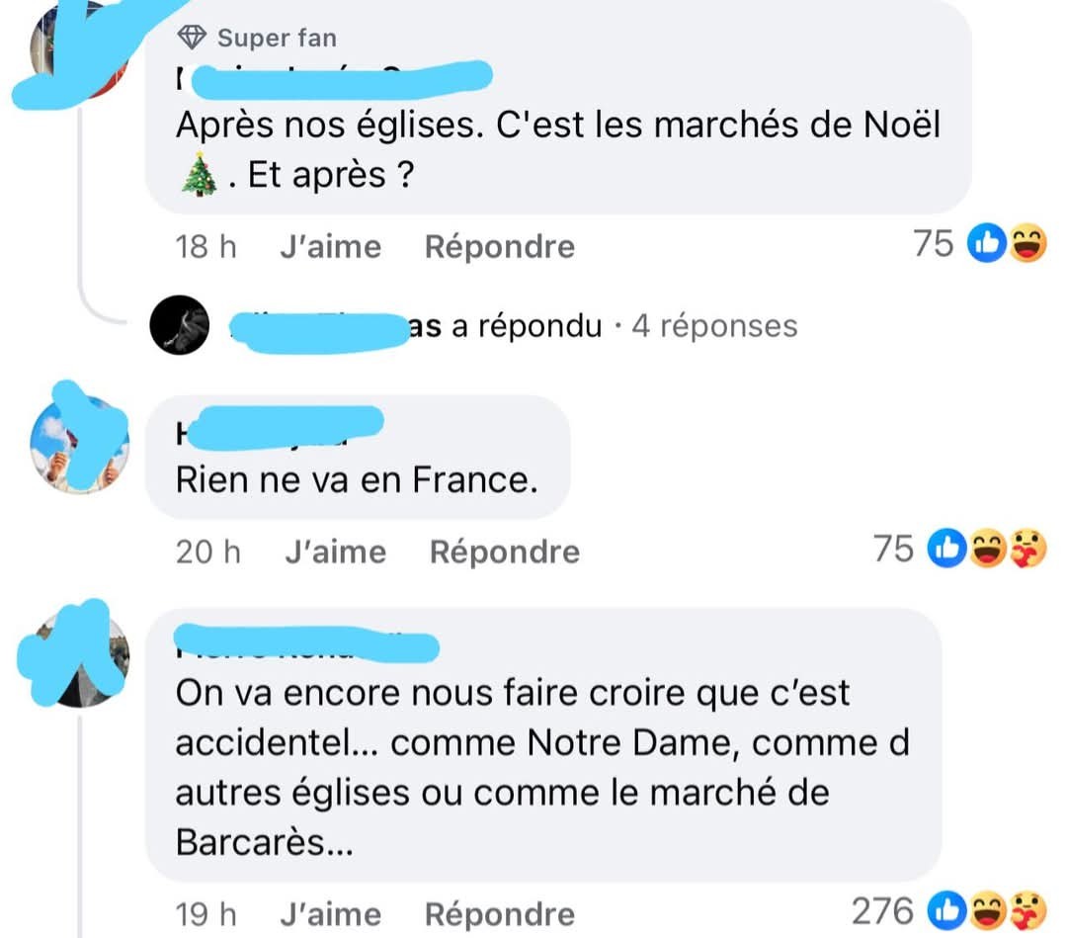Click the thumbs-up reaction on the France comment
Image resolution: width=1067 pixels, height=938 pixels.
click(x=947, y=548)
